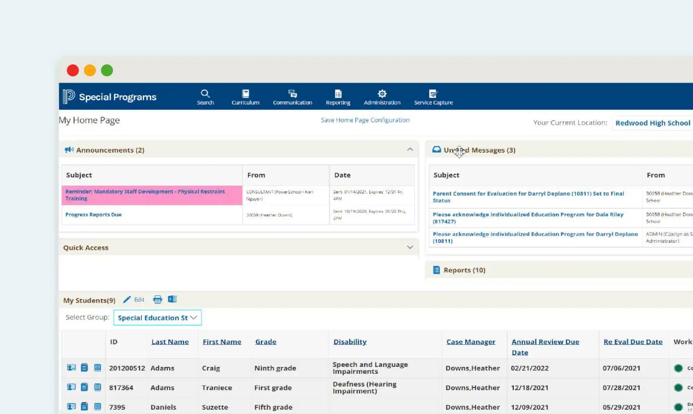Select the highlighted Physical Restraint Training announcement

144,195
